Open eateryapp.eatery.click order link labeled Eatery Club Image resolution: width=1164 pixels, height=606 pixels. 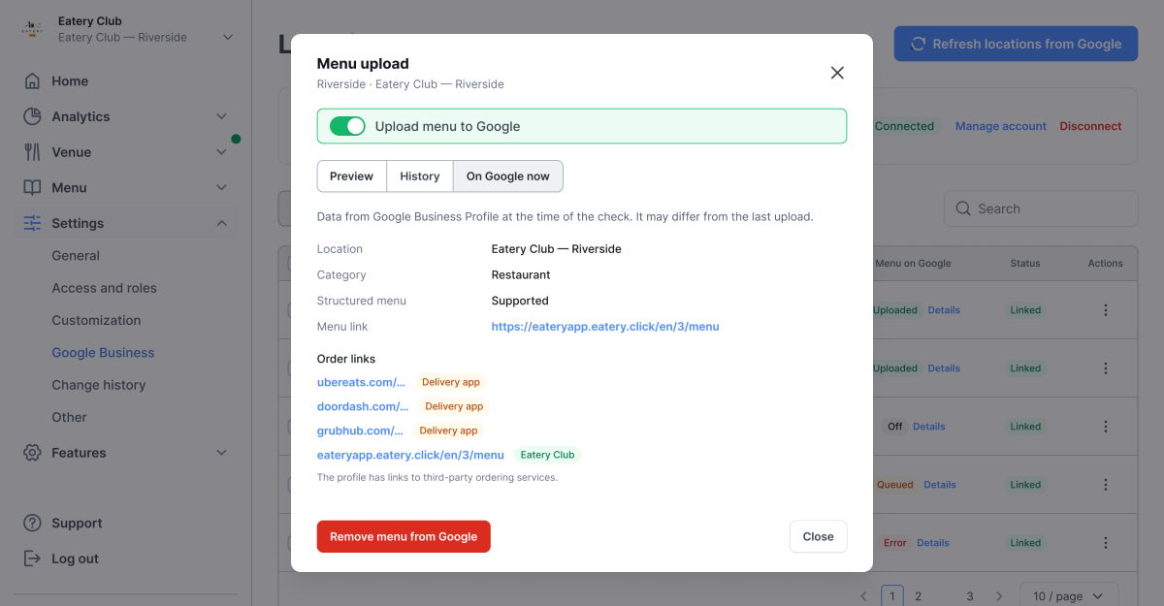coord(410,455)
